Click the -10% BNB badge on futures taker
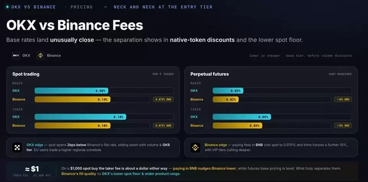The width and height of the screenshot is (368, 182). [343, 125]
